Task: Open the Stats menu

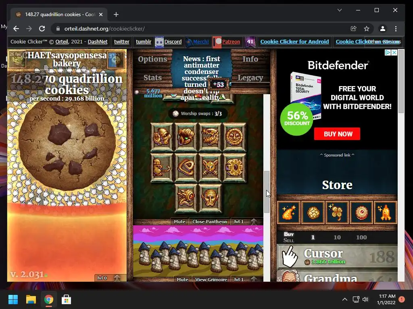Action: [152, 78]
